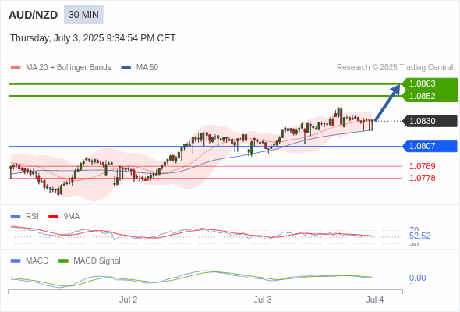460x312 pixels.
Task: Click the AUD/NZD pair title
Action: [x=34, y=15]
